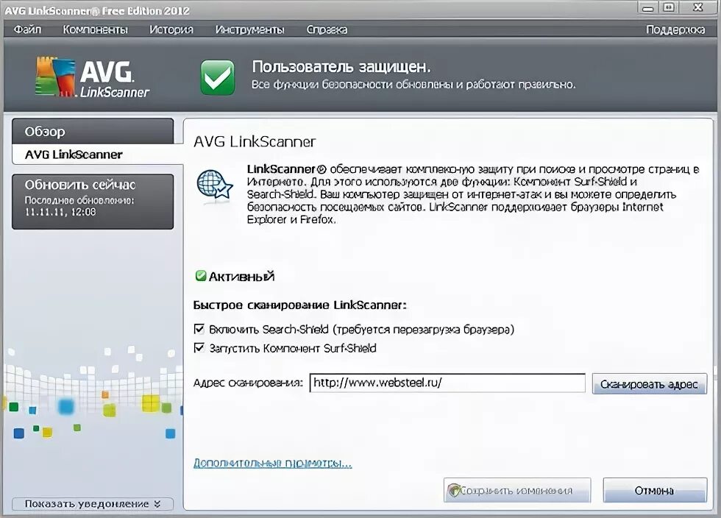
Task: Click Обновить сейчас update button
Action: coord(93,202)
